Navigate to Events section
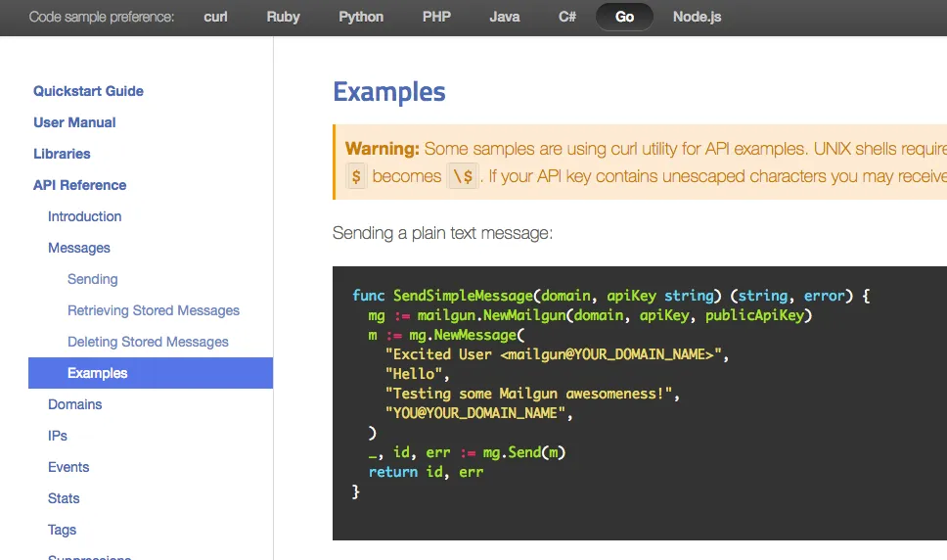 point(68,468)
